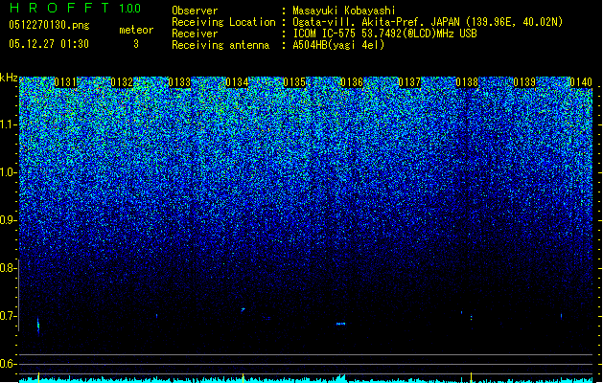Screen dimensions: 603x383
Task: Click the Receiving Location label
Action: tap(223, 22)
